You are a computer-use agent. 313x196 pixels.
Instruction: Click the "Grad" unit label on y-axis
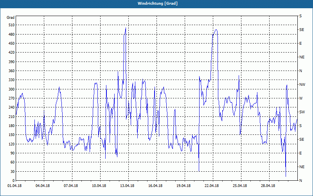[x=11, y=18]
